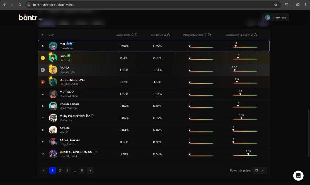Screen dimensions: 310x185
Task: Click the site info icon in address bar
Action: click(x=29, y=5)
